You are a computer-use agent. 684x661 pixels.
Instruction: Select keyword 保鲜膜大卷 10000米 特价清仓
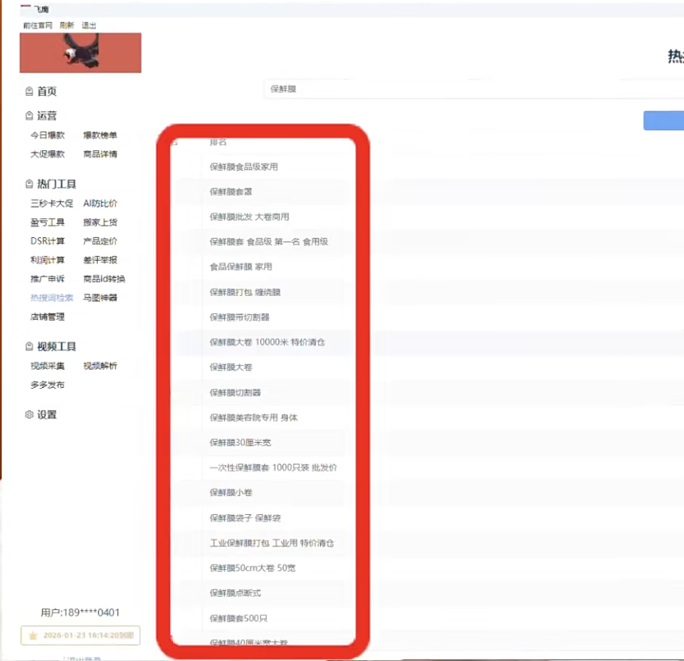coord(267,342)
